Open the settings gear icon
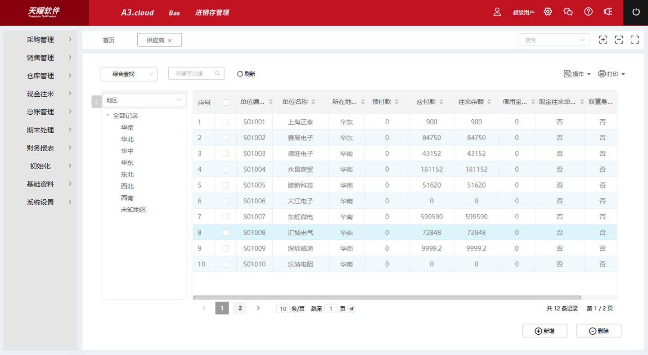The height and width of the screenshot is (355, 648). [x=548, y=12]
